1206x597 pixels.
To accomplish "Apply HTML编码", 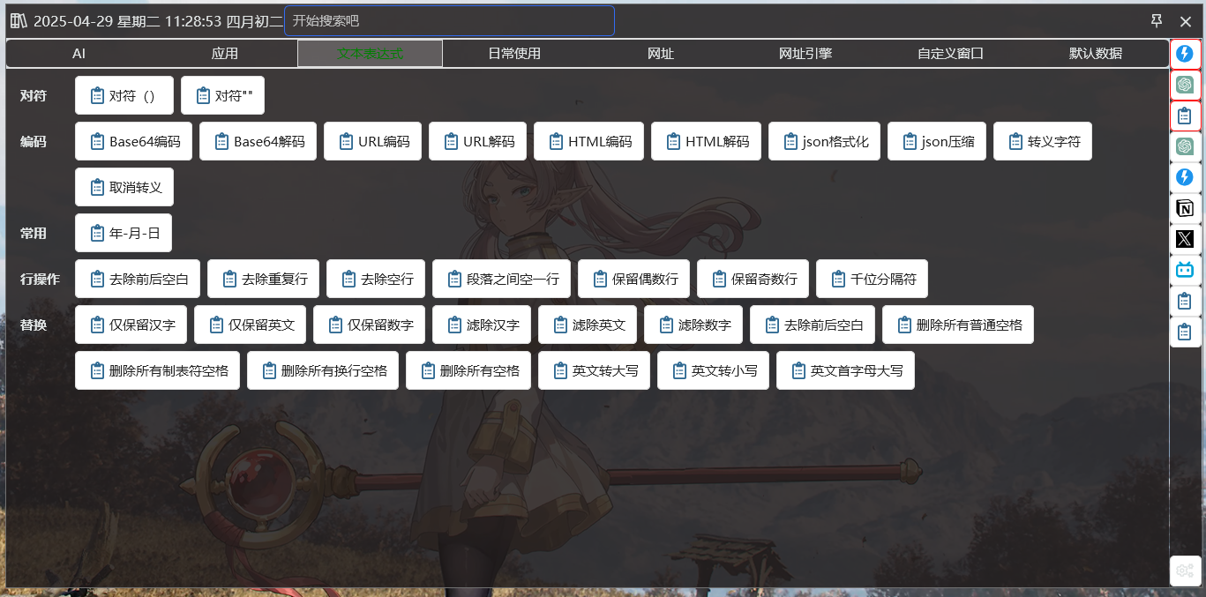I will click(589, 141).
